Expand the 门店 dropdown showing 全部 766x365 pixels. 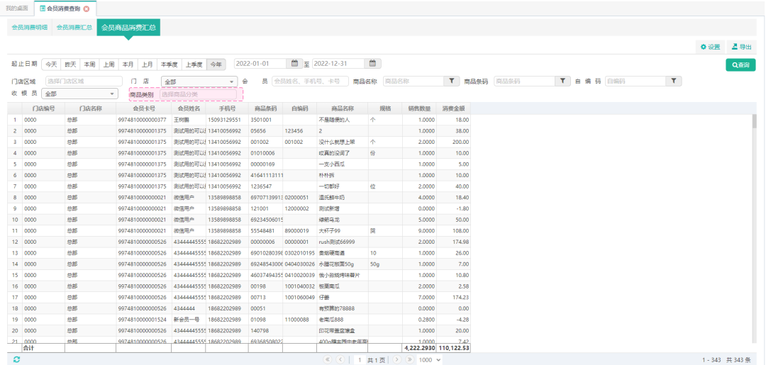(199, 82)
